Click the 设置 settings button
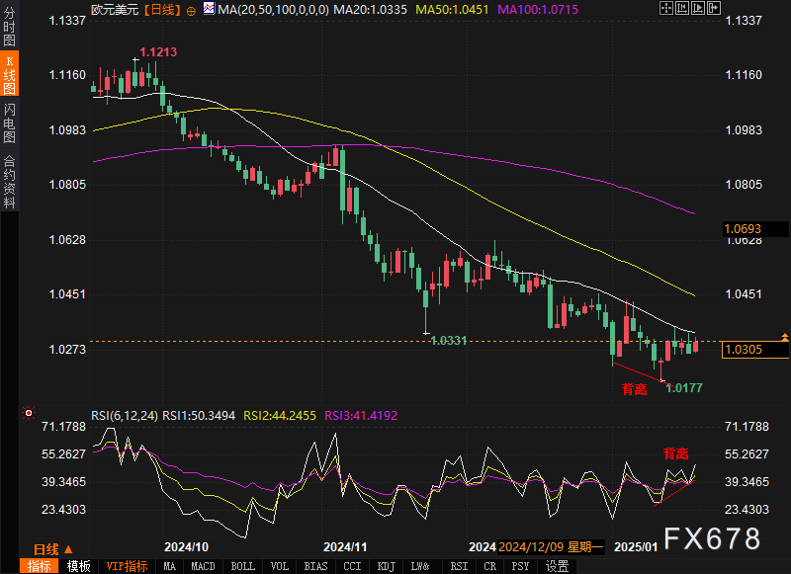Image resolution: width=791 pixels, height=574 pixels. pyautogui.click(x=558, y=566)
